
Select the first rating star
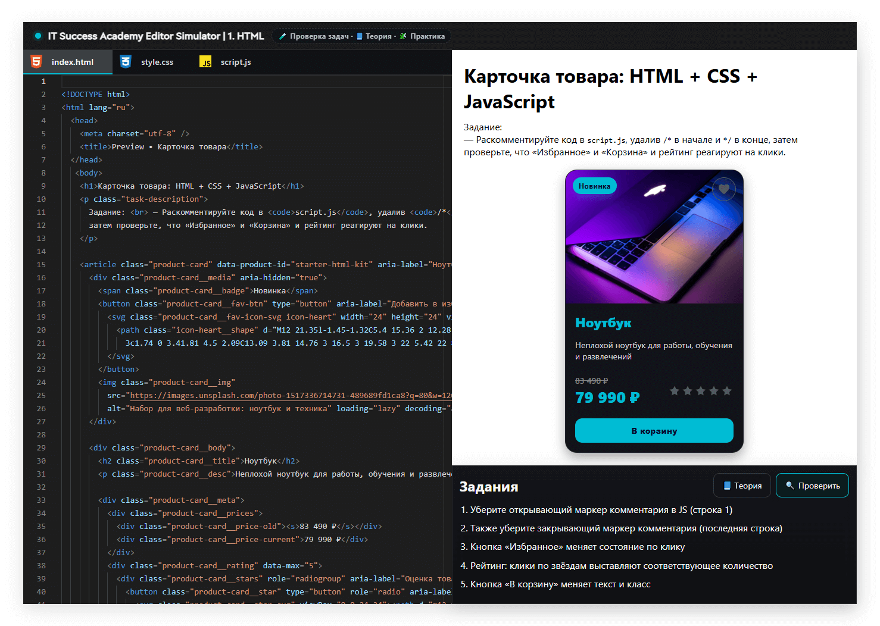pyautogui.click(x=675, y=391)
